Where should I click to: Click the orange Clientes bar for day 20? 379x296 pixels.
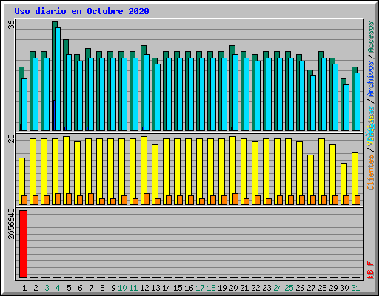(x=235, y=199)
